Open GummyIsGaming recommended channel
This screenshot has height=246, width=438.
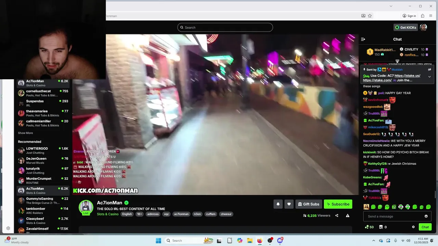click(43, 201)
